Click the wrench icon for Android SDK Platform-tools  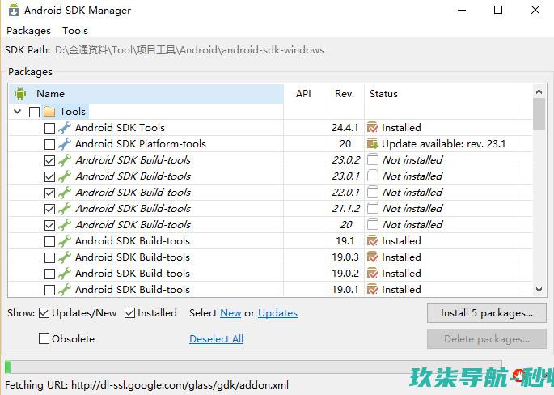[x=65, y=144]
